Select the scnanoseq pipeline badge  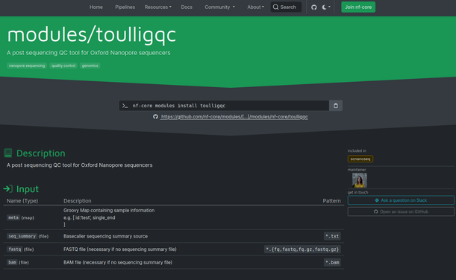pos(360,159)
